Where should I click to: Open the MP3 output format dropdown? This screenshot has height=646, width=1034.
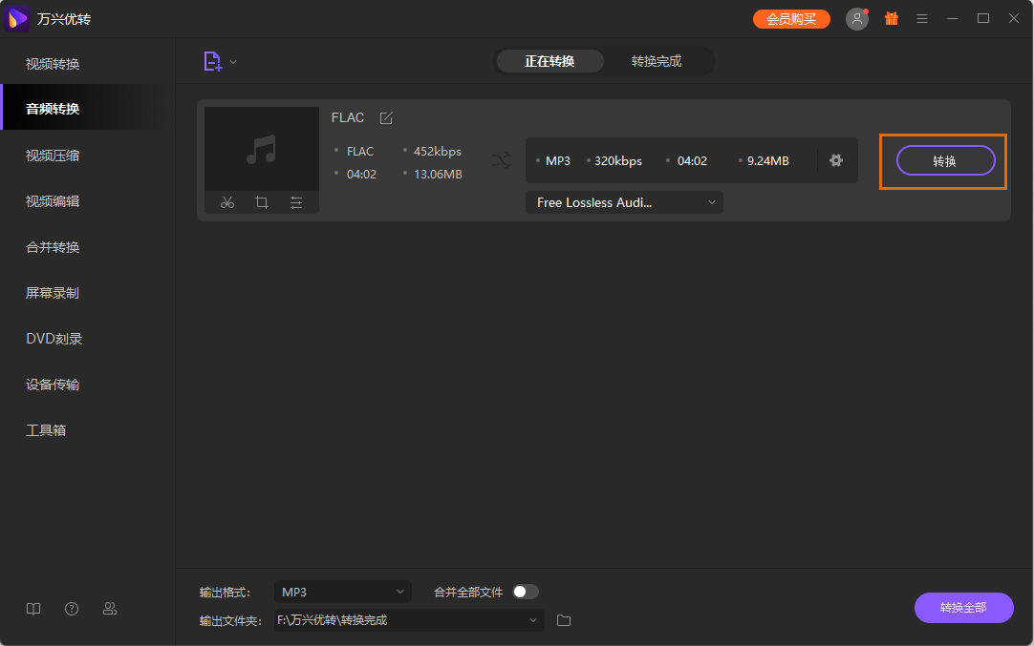click(342, 592)
